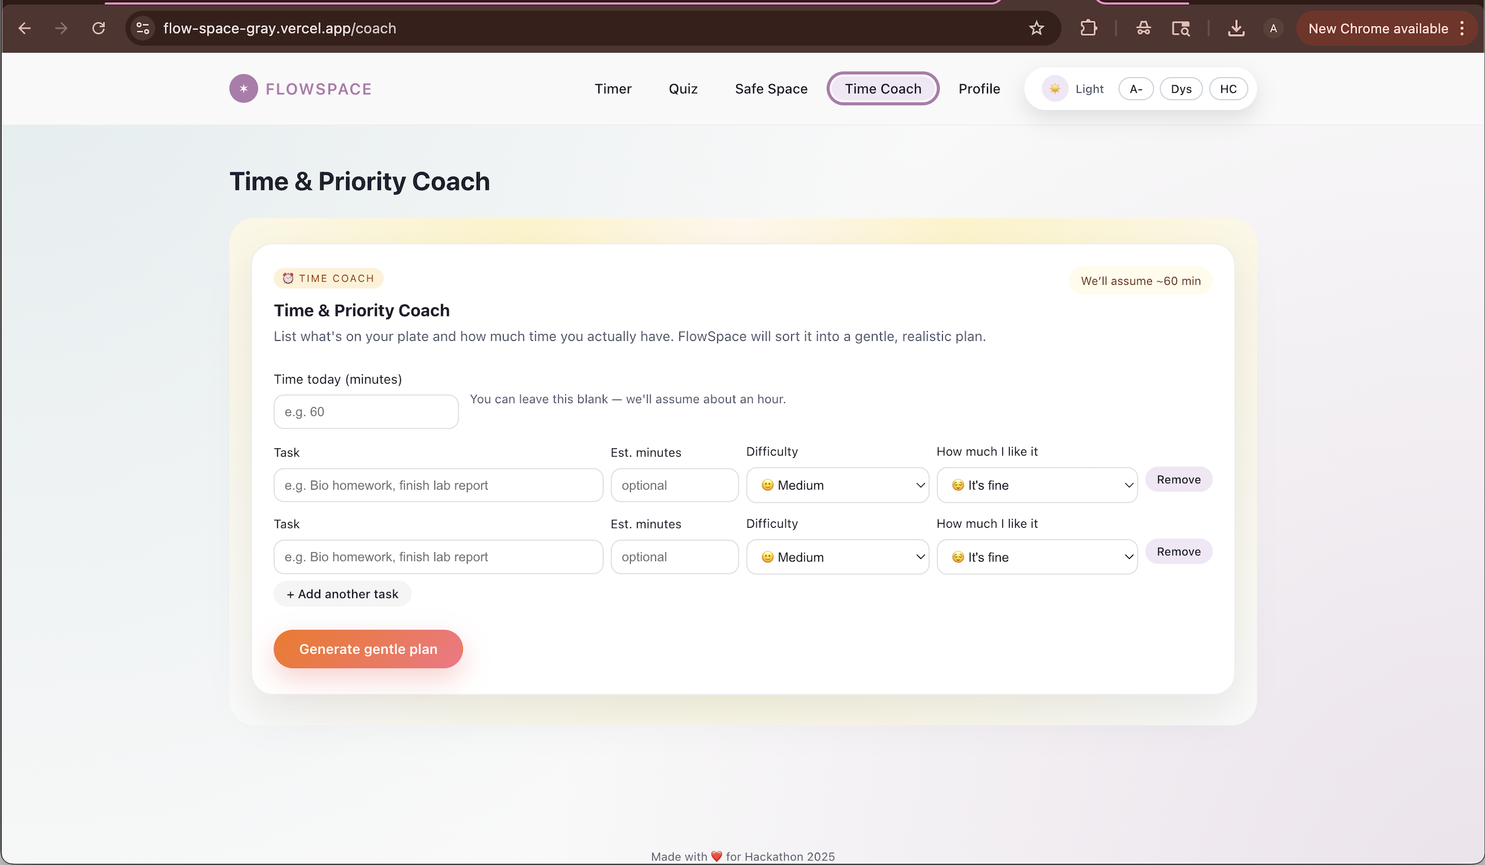
Task: Bookmark page with star icon
Action: point(1036,28)
